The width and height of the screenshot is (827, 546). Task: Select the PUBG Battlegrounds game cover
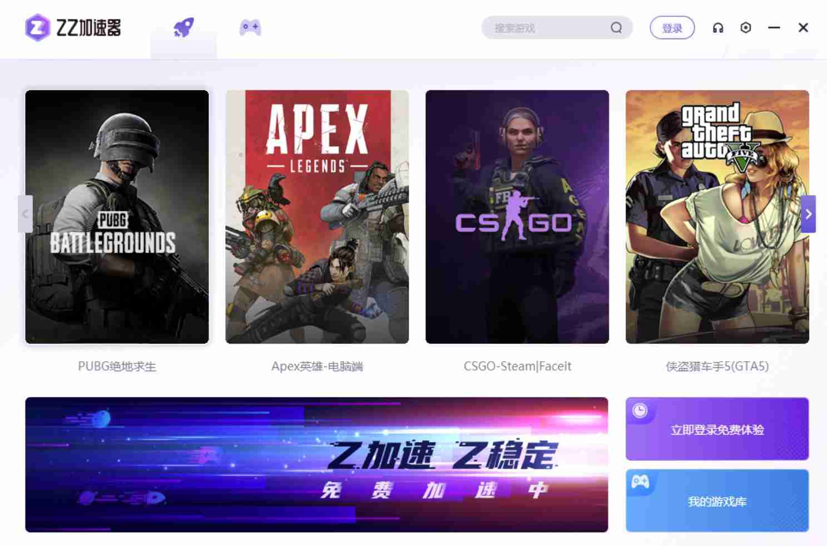(x=117, y=217)
